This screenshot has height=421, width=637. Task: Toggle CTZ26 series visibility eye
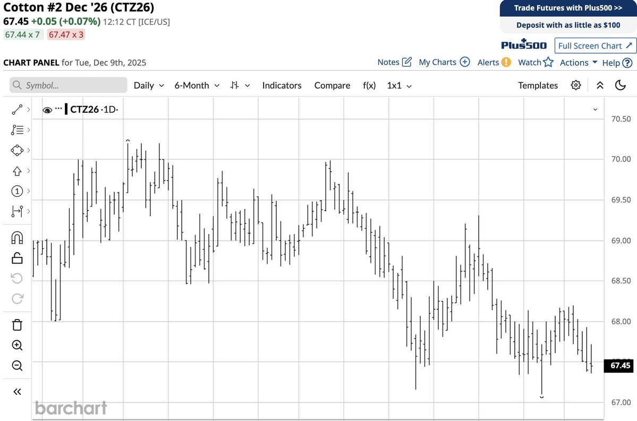(x=47, y=110)
